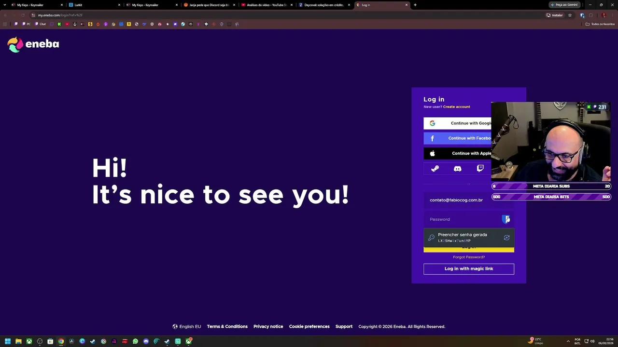
Task: Reload the page
Action: tap(23, 15)
